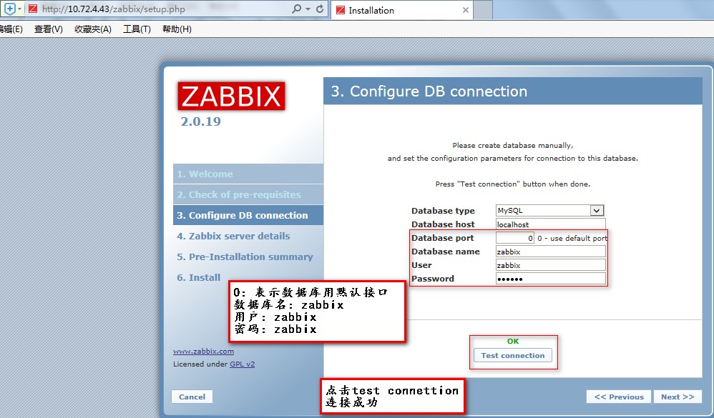This screenshot has width=714, height=418.
Task: Select step 3. Configure DB connection in sidebar
Action: tap(248, 215)
